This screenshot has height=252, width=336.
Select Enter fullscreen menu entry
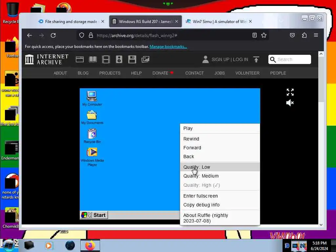point(220,196)
